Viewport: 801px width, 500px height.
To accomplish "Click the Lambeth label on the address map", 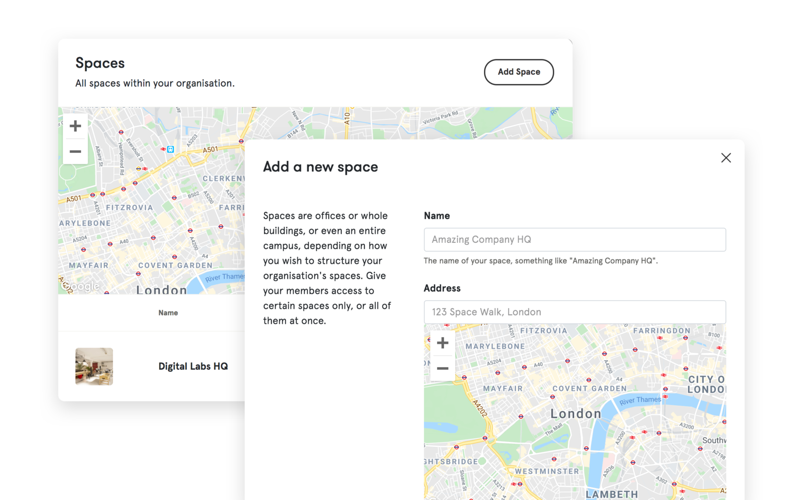I will tap(611, 494).
